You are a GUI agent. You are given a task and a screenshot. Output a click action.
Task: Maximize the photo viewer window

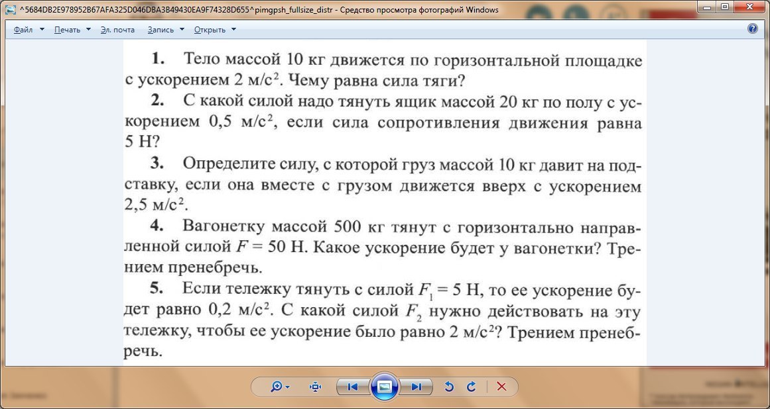coord(725,7)
